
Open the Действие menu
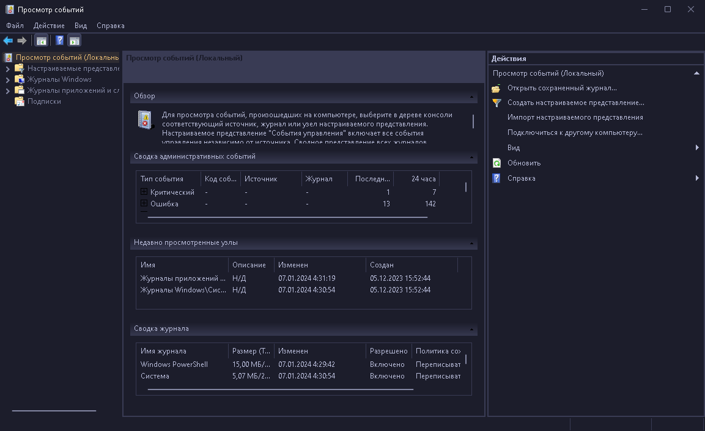point(49,26)
